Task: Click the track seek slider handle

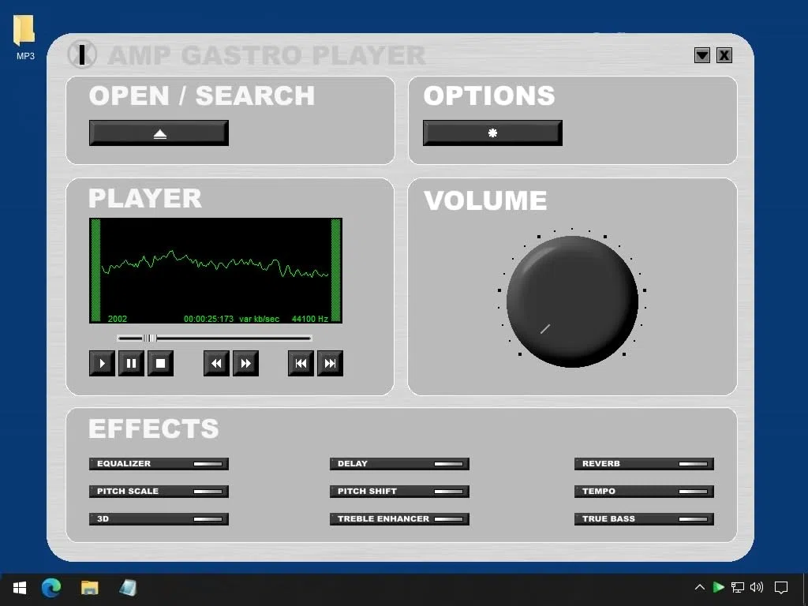Action: (149, 338)
